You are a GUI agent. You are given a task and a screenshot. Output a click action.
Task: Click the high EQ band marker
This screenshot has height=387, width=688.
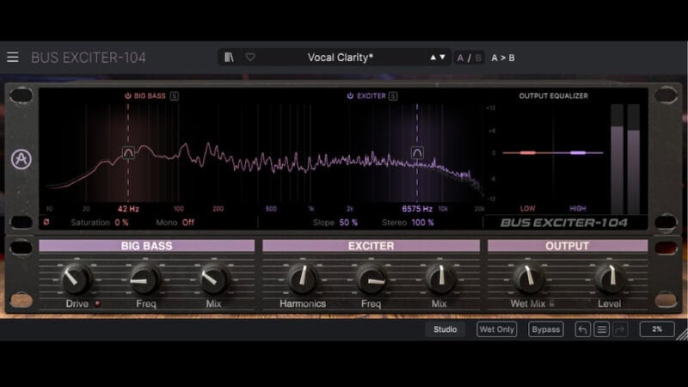point(578,153)
